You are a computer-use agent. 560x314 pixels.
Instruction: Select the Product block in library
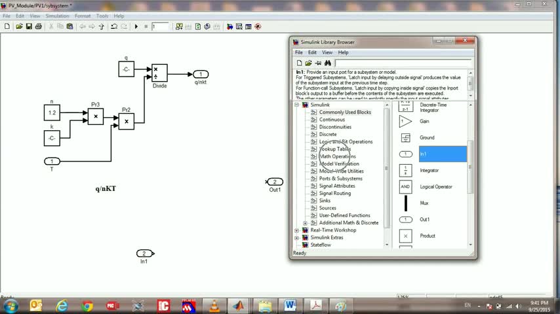pyautogui.click(x=428, y=236)
